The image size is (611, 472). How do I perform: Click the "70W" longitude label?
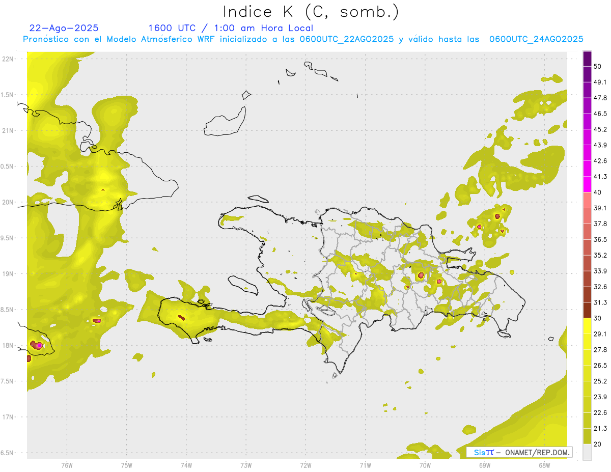click(x=425, y=464)
